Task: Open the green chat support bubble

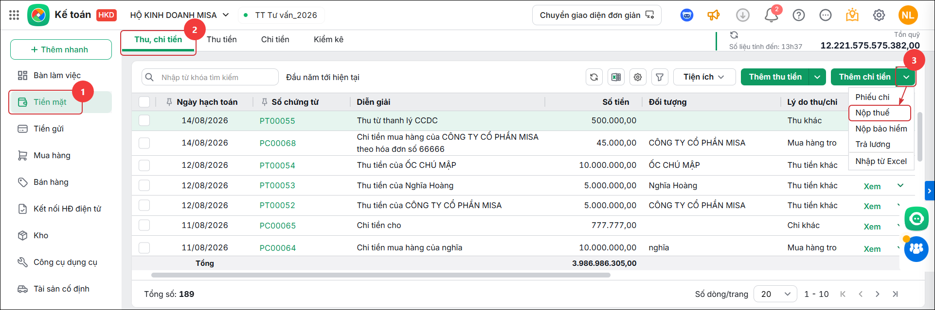Action: click(917, 219)
